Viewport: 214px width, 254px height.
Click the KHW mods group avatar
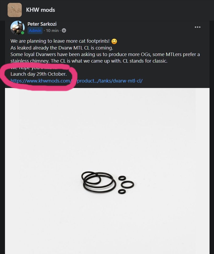pos(15,10)
